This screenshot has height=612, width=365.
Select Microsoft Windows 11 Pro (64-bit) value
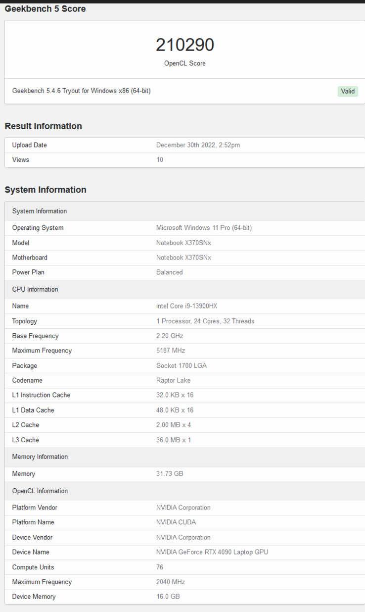(x=204, y=228)
